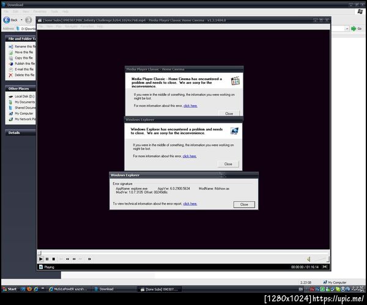Viewport: 367px width, 305px height.
Task: Click the green Go button
Action: click(356, 29)
